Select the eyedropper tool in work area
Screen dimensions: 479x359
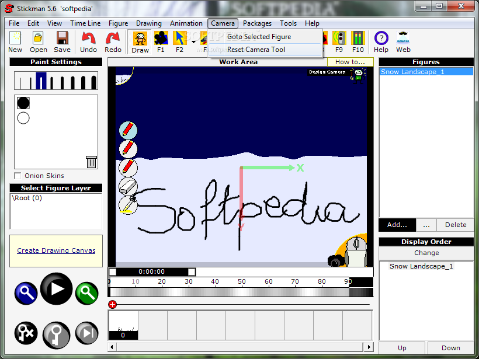[128, 205]
